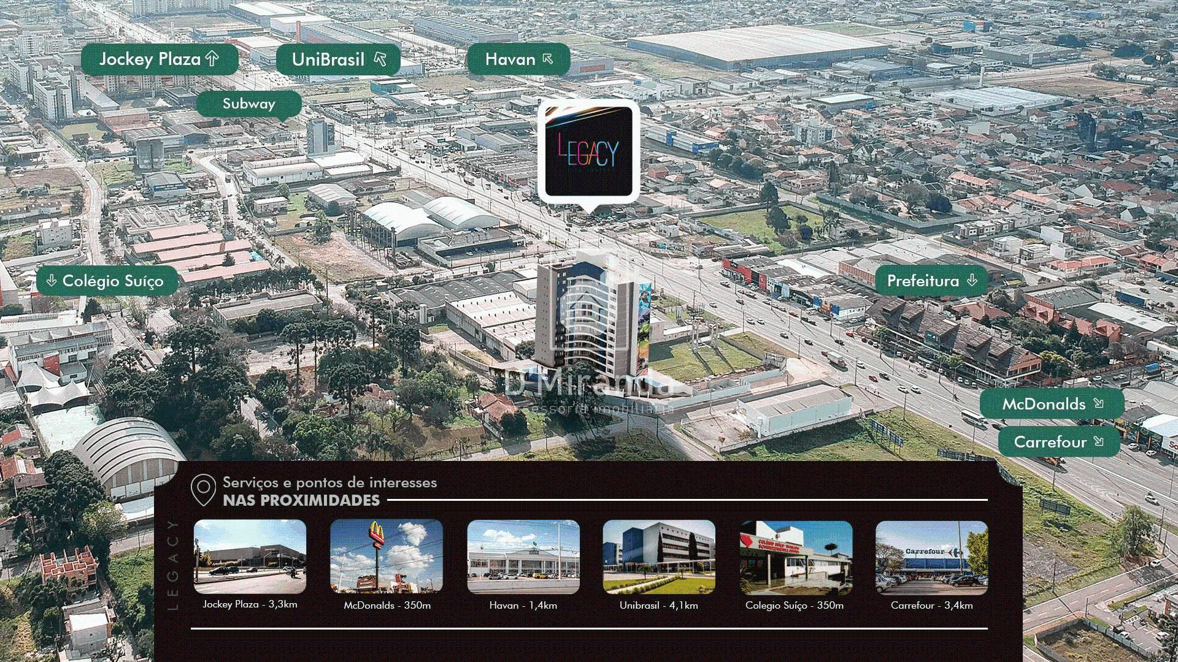Open the Carrefour thumbnail photo
The image size is (1178, 662).
click(x=931, y=558)
